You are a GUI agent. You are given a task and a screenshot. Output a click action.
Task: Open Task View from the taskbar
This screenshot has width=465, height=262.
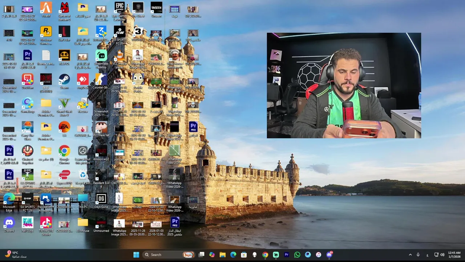pyautogui.click(x=202, y=255)
